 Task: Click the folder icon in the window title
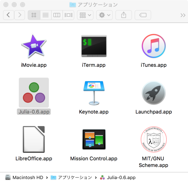tap(73, 5)
